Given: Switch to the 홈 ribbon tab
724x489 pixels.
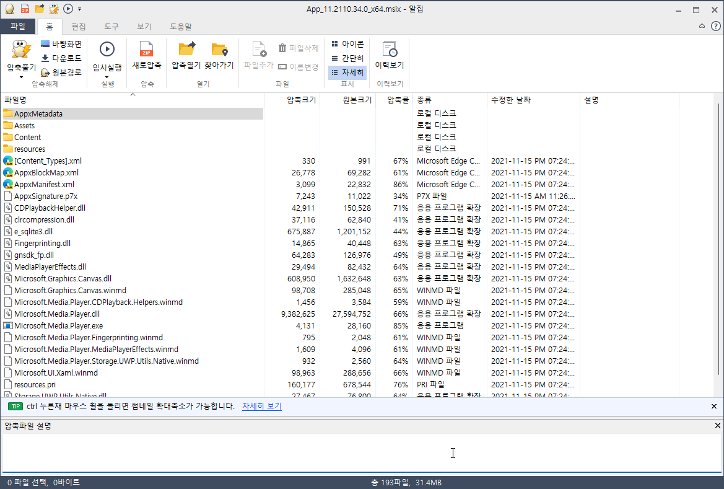Looking at the screenshot, I should tap(50, 27).
